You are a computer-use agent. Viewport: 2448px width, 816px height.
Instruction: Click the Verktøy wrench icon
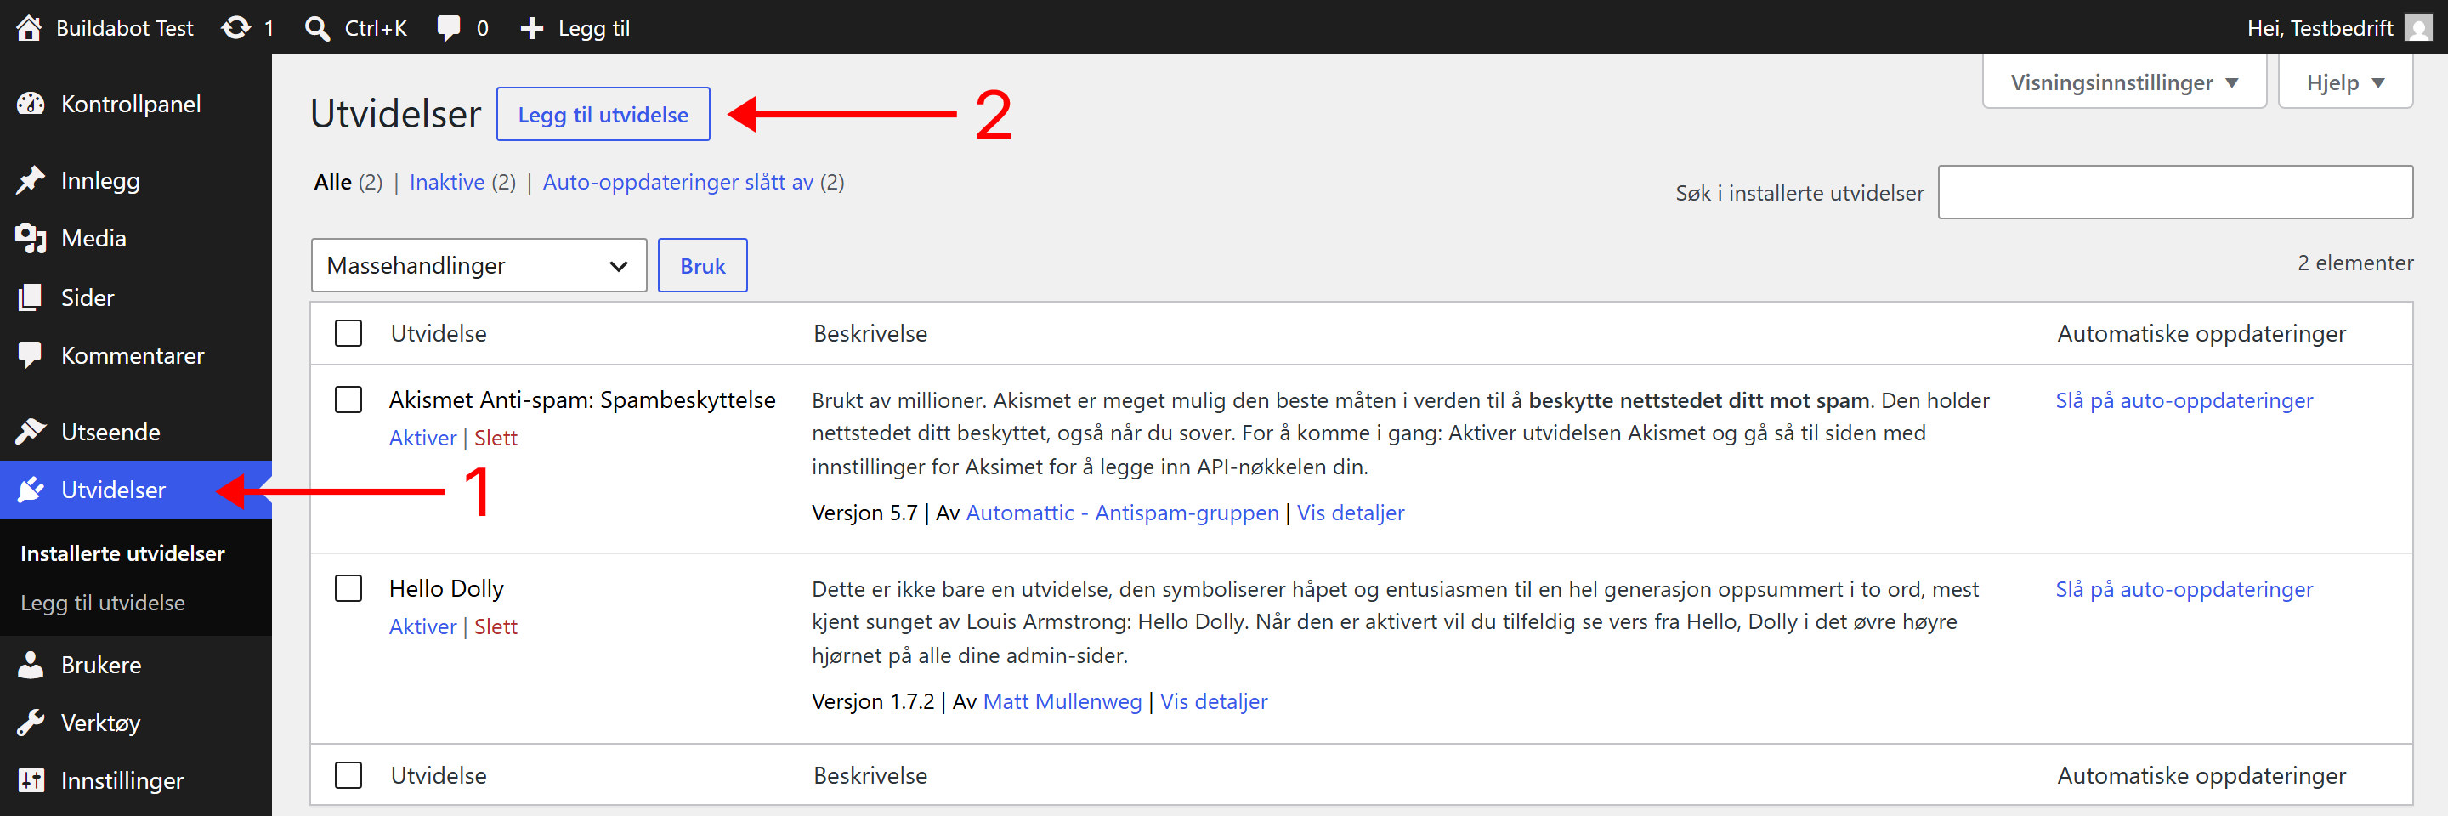tap(31, 722)
